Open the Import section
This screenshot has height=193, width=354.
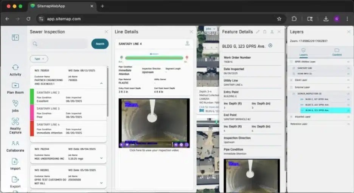pyautogui.click(x=15, y=164)
